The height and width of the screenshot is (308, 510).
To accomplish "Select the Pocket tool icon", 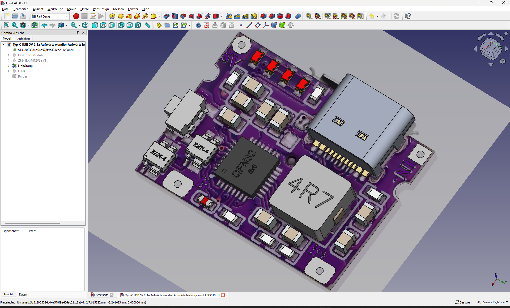I will coord(167,16).
